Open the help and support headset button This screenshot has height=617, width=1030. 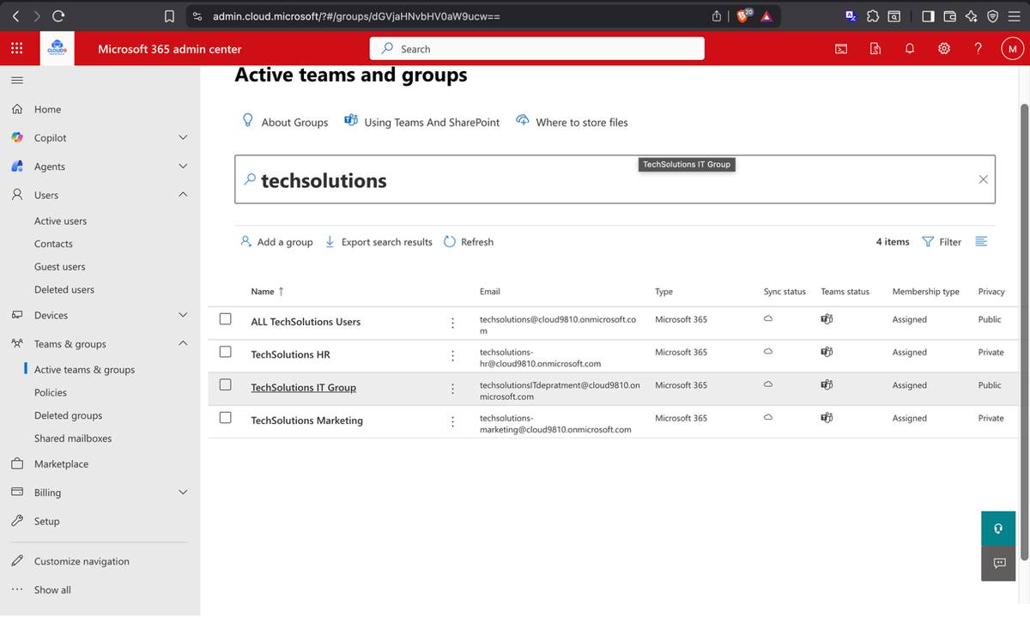pos(998,529)
